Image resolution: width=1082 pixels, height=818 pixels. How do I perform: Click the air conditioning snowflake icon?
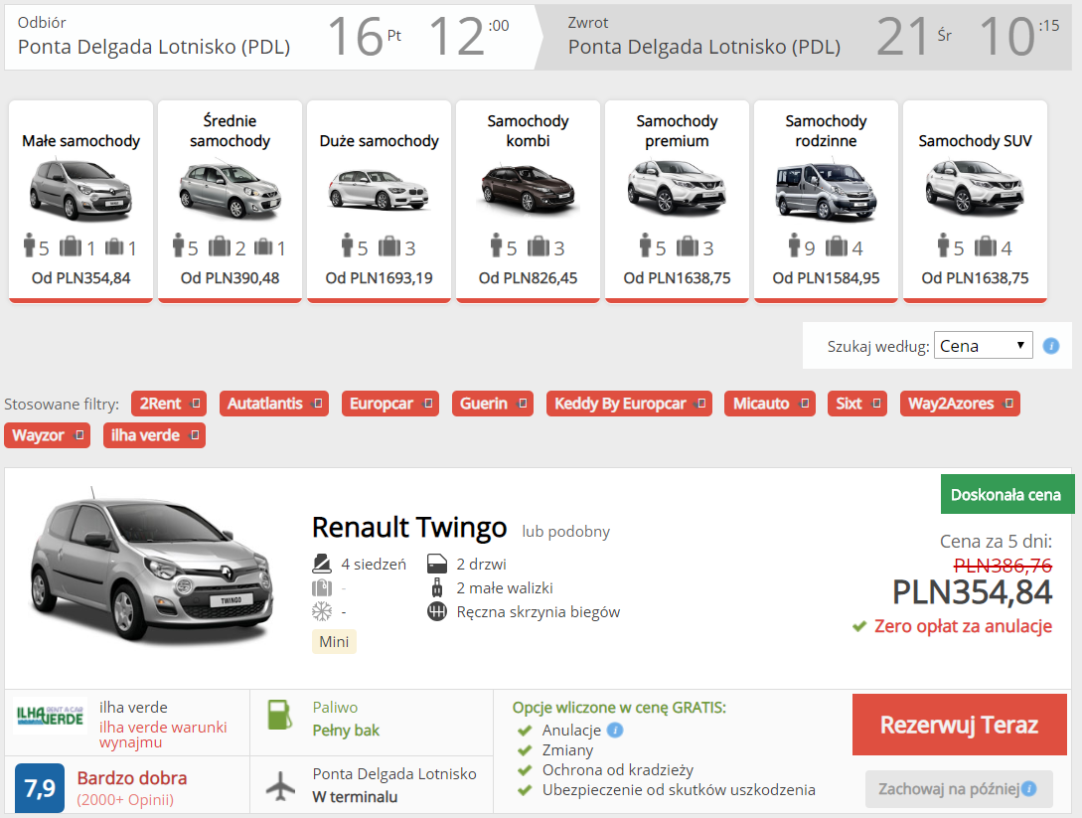322,611
